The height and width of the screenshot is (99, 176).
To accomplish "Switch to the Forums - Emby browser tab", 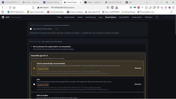I will (x=31, y=2).
